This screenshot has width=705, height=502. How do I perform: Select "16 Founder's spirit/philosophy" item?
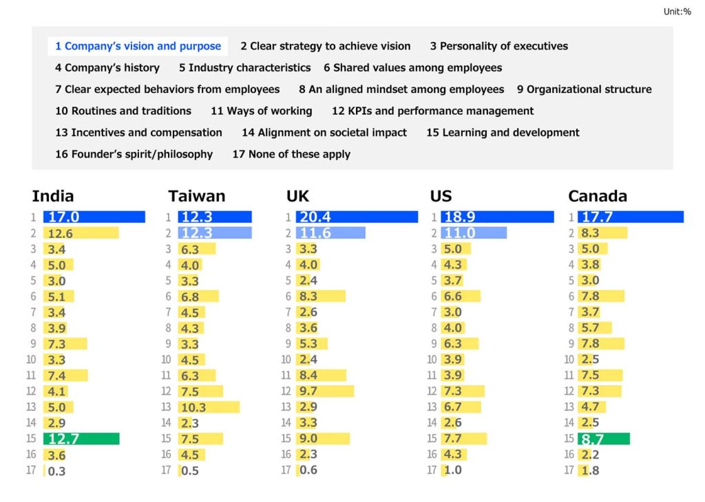(x=134, y=154)
